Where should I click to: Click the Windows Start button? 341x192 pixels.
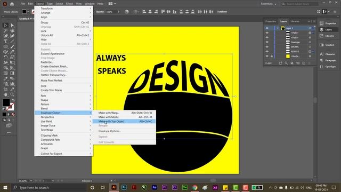[5, 187]
